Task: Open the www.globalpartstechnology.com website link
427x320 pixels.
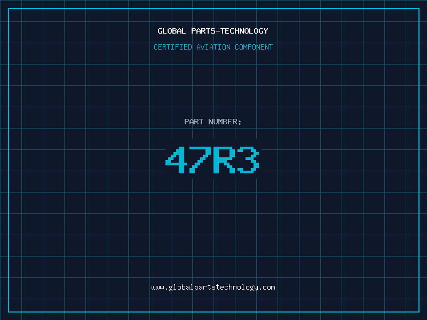Action: pyautogui.click(x=213, y=287)
